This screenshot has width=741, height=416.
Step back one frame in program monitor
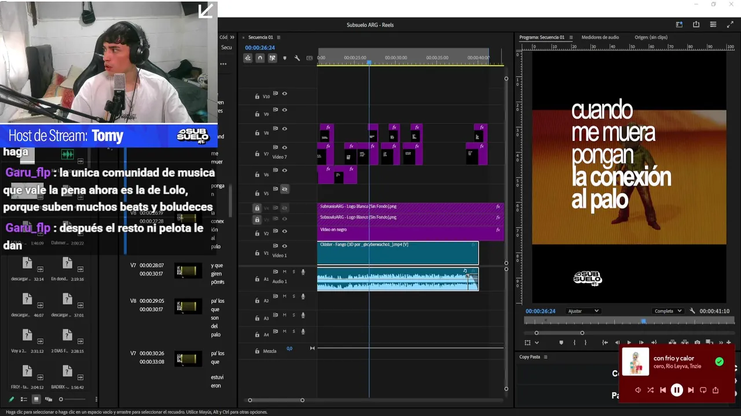coord(617,343)
